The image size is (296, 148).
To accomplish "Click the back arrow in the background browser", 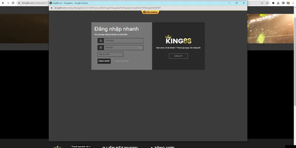I will coord(3,3).
